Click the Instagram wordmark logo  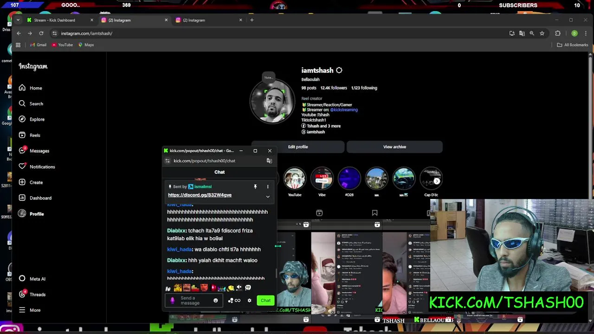[x=33, y=66]
